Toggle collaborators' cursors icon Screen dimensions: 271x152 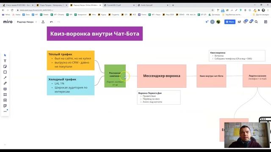click(x=207, y=22)
